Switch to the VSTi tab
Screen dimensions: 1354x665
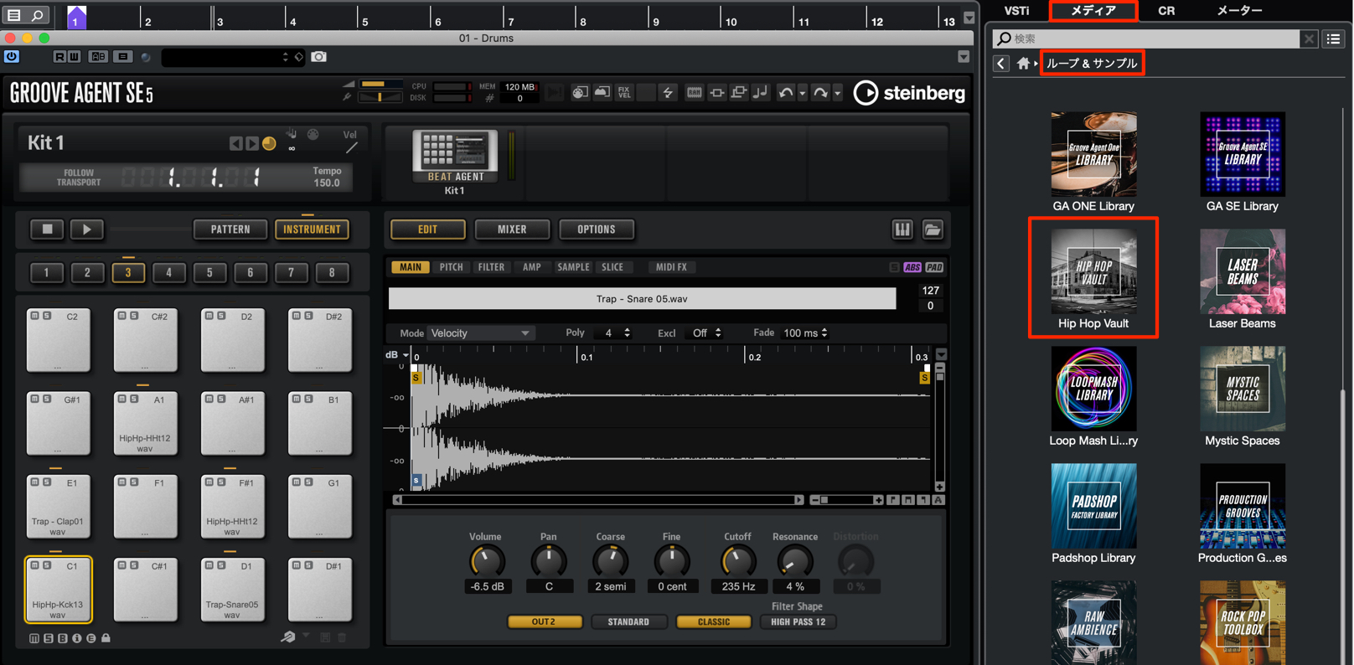pyautogui.click(x=1017, y=11)
